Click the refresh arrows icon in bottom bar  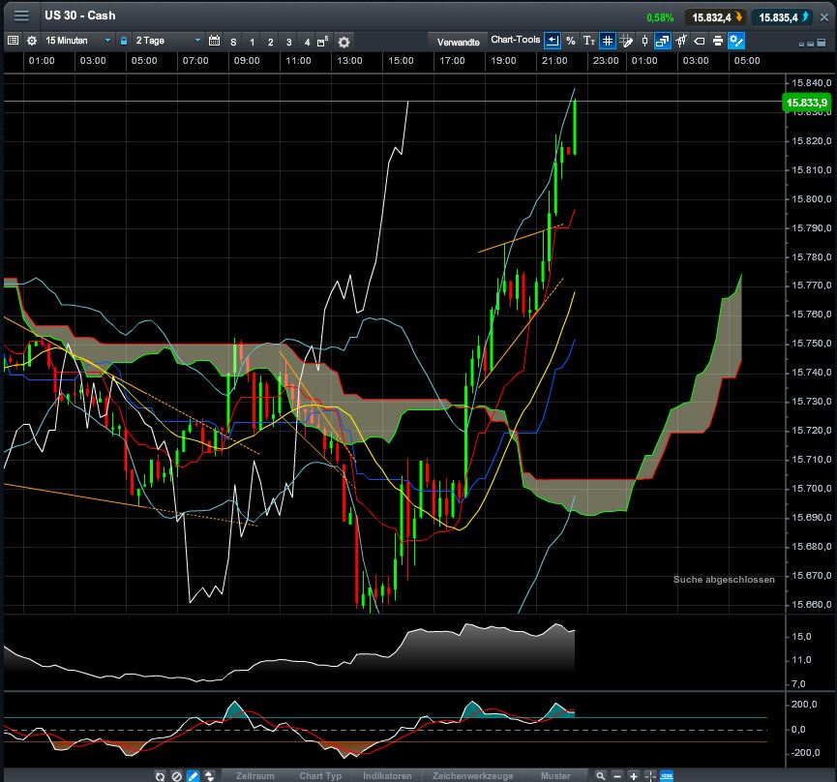coord(160,776)
